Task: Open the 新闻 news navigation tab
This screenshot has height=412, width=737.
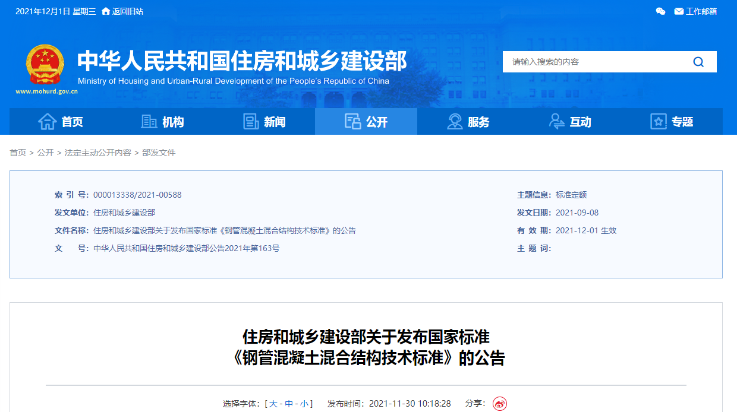Action: tap(264, 122)
